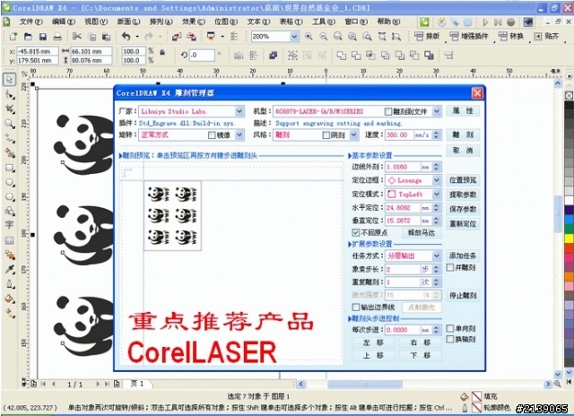This screenshot has height=416, width=574.
Task: Open the undo history dropdown arrow
Action: pyautogui.click(x=137, y=37)
